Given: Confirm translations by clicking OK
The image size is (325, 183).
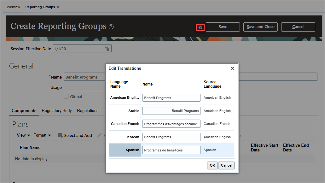Looking at the screenshot, I should (212, 165).
